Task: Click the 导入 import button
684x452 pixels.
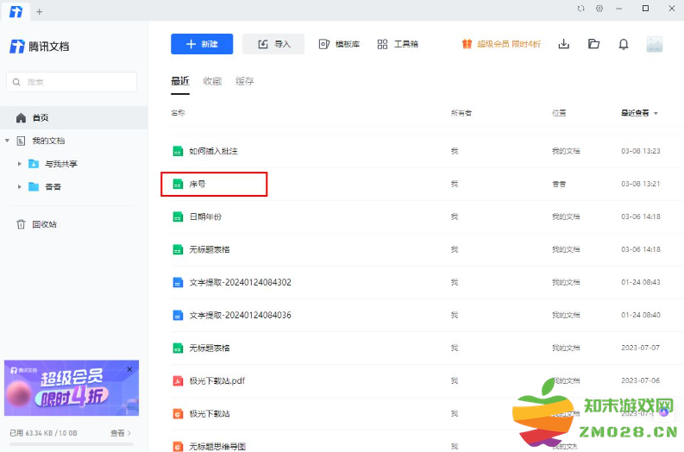Action: click(x=273, y=44)
